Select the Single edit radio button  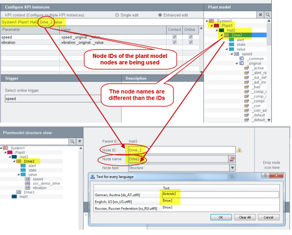point(117,15)
